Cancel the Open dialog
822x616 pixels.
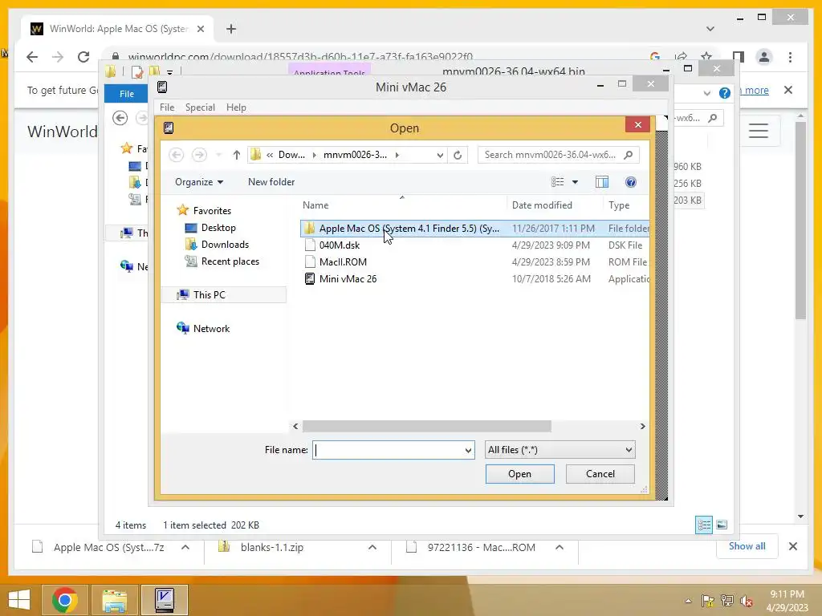tap(600, 474)
